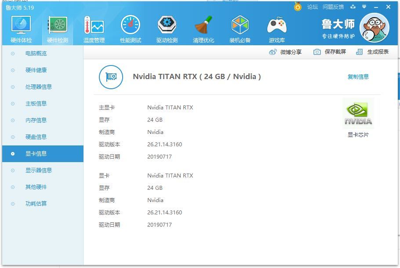Screen dimensions: 400x268
Task: Click 微博分享 share button
Action: pos(285,52)
